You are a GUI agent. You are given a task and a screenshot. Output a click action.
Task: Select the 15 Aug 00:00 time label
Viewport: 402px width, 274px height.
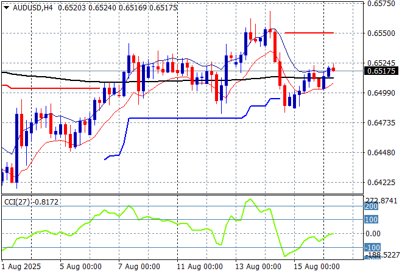(x=317, y=267)
